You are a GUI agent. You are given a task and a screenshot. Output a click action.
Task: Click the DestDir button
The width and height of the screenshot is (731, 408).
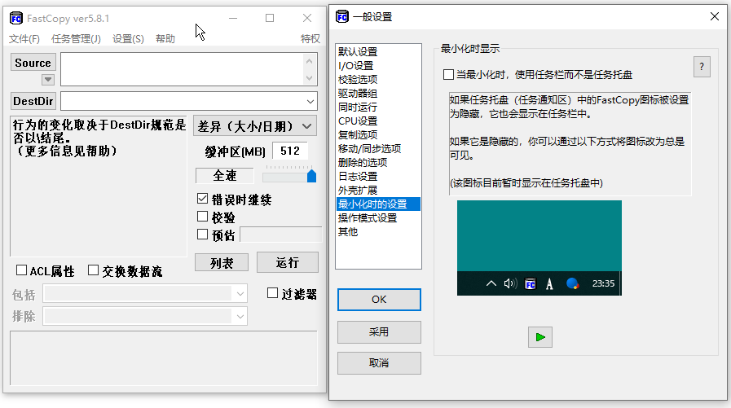click(33, 101)
